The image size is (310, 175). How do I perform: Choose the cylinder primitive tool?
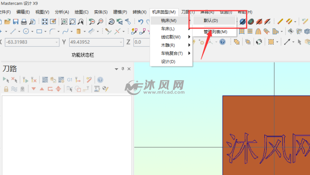pyautogui.click(x=79, y=31)
